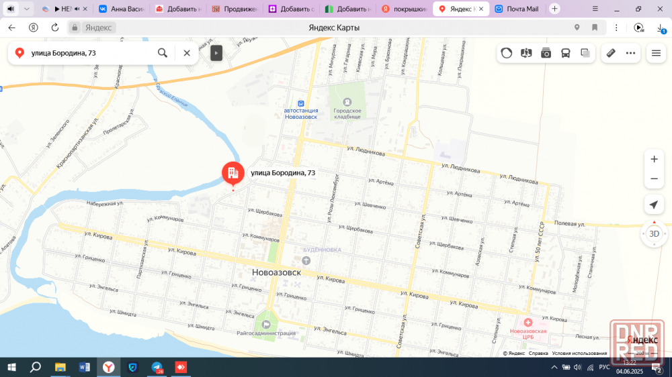Go back with browser back arrow
The width and height of the screenshot is (672, 377).
pos(11,28)
